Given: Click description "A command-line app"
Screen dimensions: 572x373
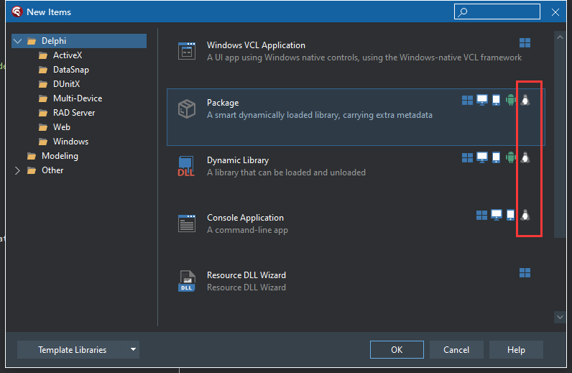Looking at the screenshot, I should click(247, 230).
